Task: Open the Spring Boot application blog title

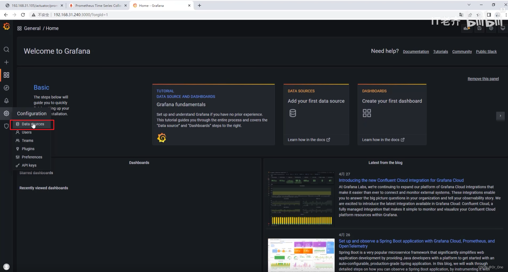Action: (417, 243)
